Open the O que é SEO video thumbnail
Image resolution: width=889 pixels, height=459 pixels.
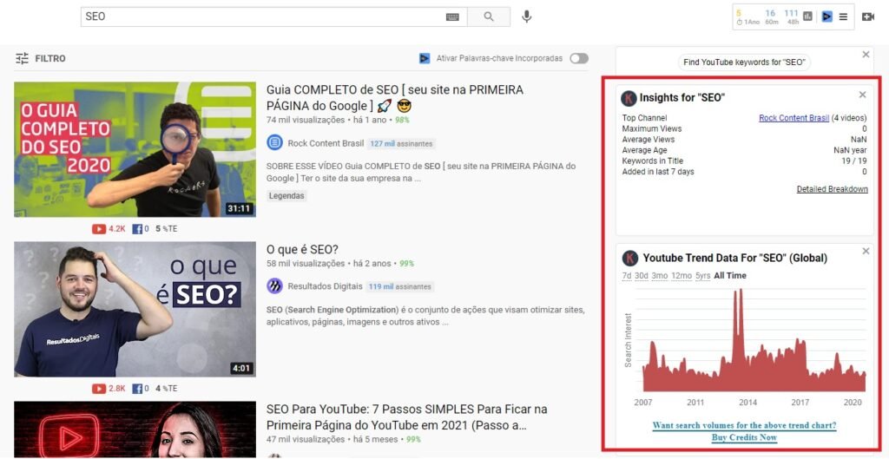pos(135,309)
